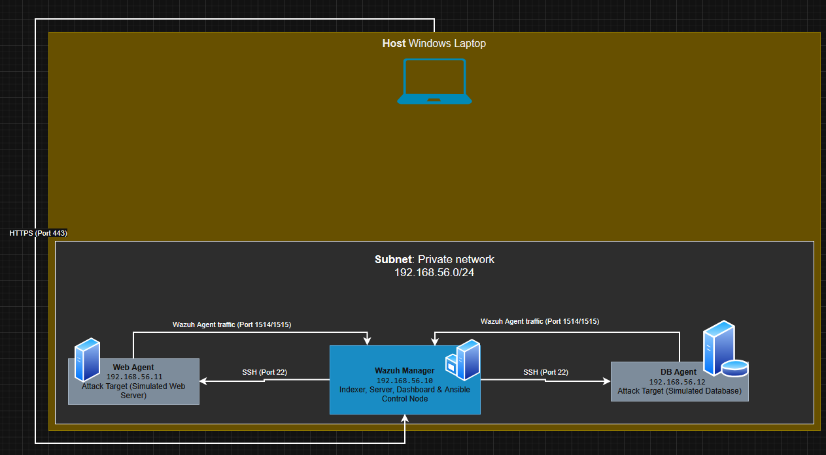Click the Wazuh Agent traffic label above DB Agent
This screenshot has width=826, height=455.
click(x=540, y=321)
